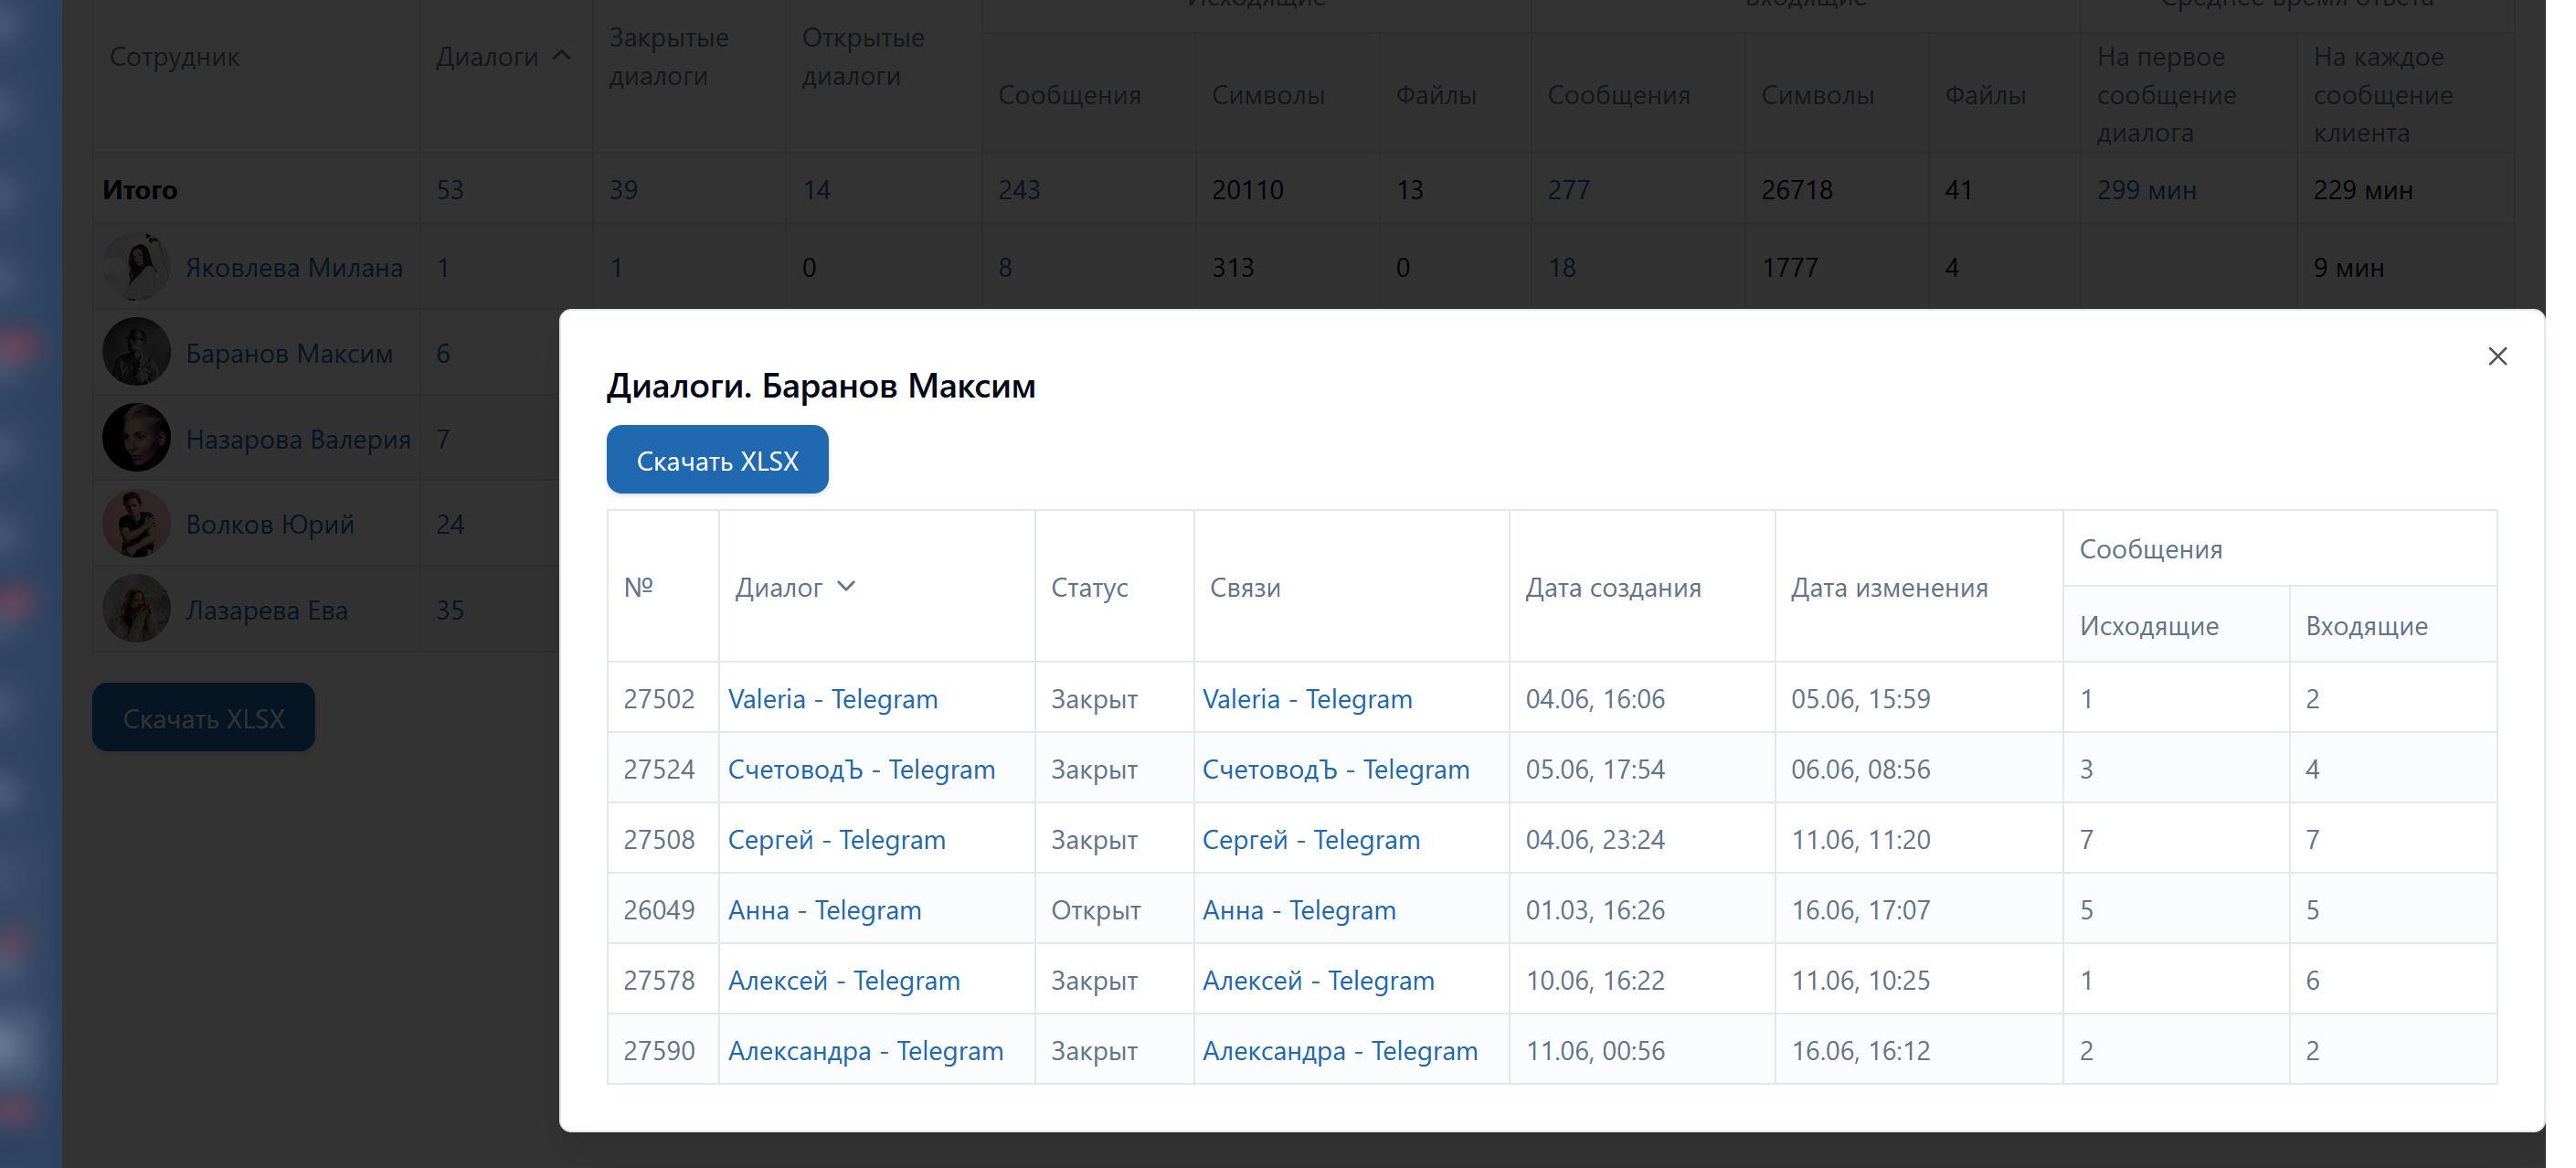2576x1168 pixels.
Task: Open СчетоводЪ - Telegram dialog link
Action: (861, 769)
